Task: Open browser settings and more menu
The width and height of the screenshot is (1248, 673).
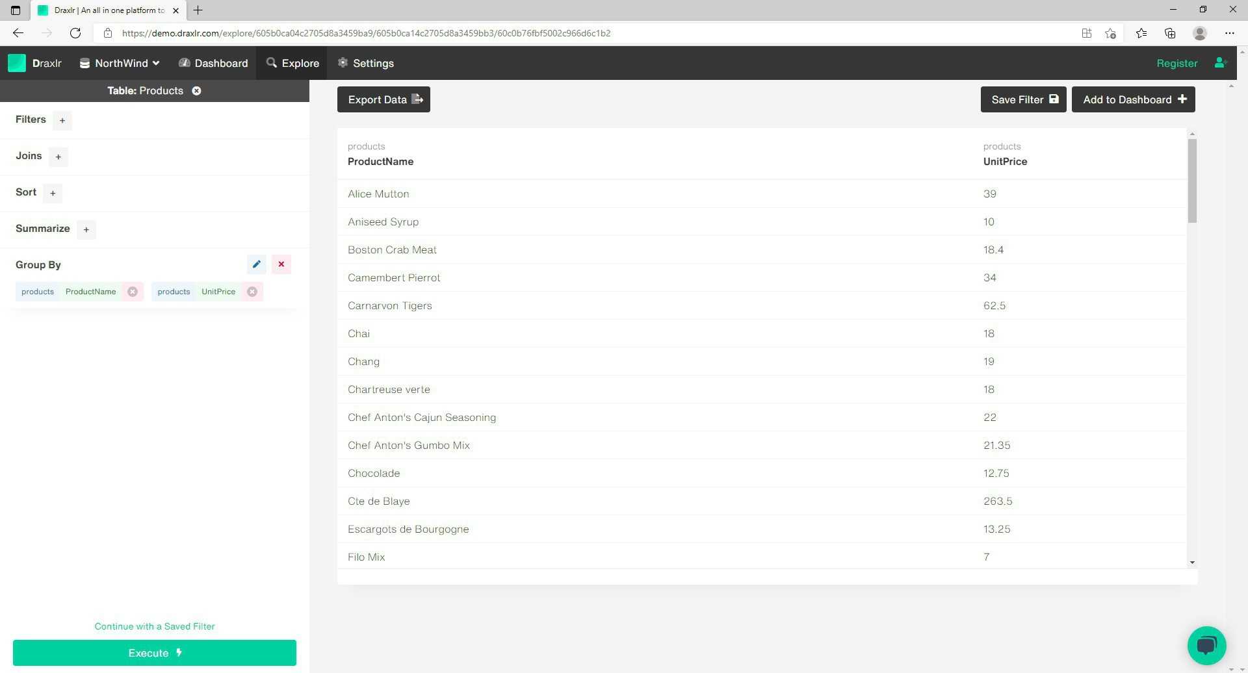Action: (x=1229, y=33)
